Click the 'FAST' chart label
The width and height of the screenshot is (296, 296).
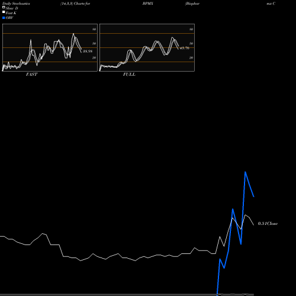point(31,75)
